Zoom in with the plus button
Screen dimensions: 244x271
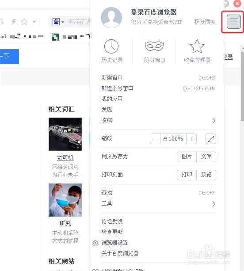[x=191, y=139]
